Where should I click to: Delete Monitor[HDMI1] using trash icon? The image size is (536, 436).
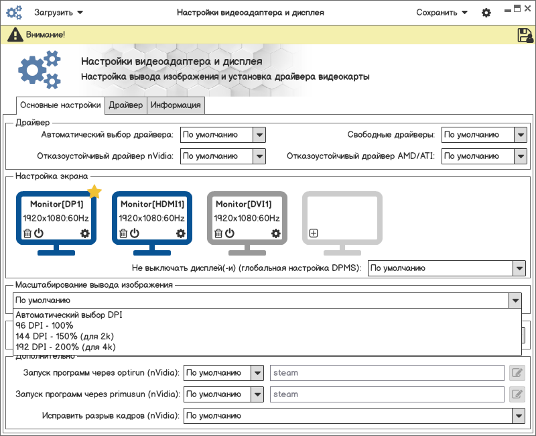click(123, 233)
